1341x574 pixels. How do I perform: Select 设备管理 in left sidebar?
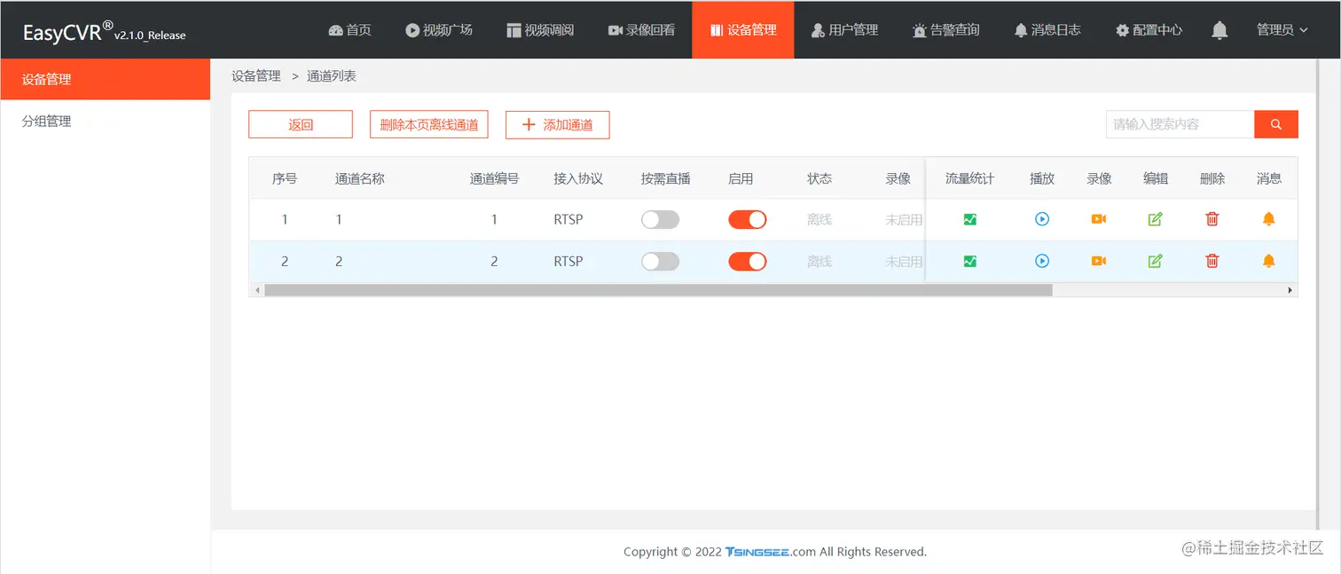pos(106,79)
